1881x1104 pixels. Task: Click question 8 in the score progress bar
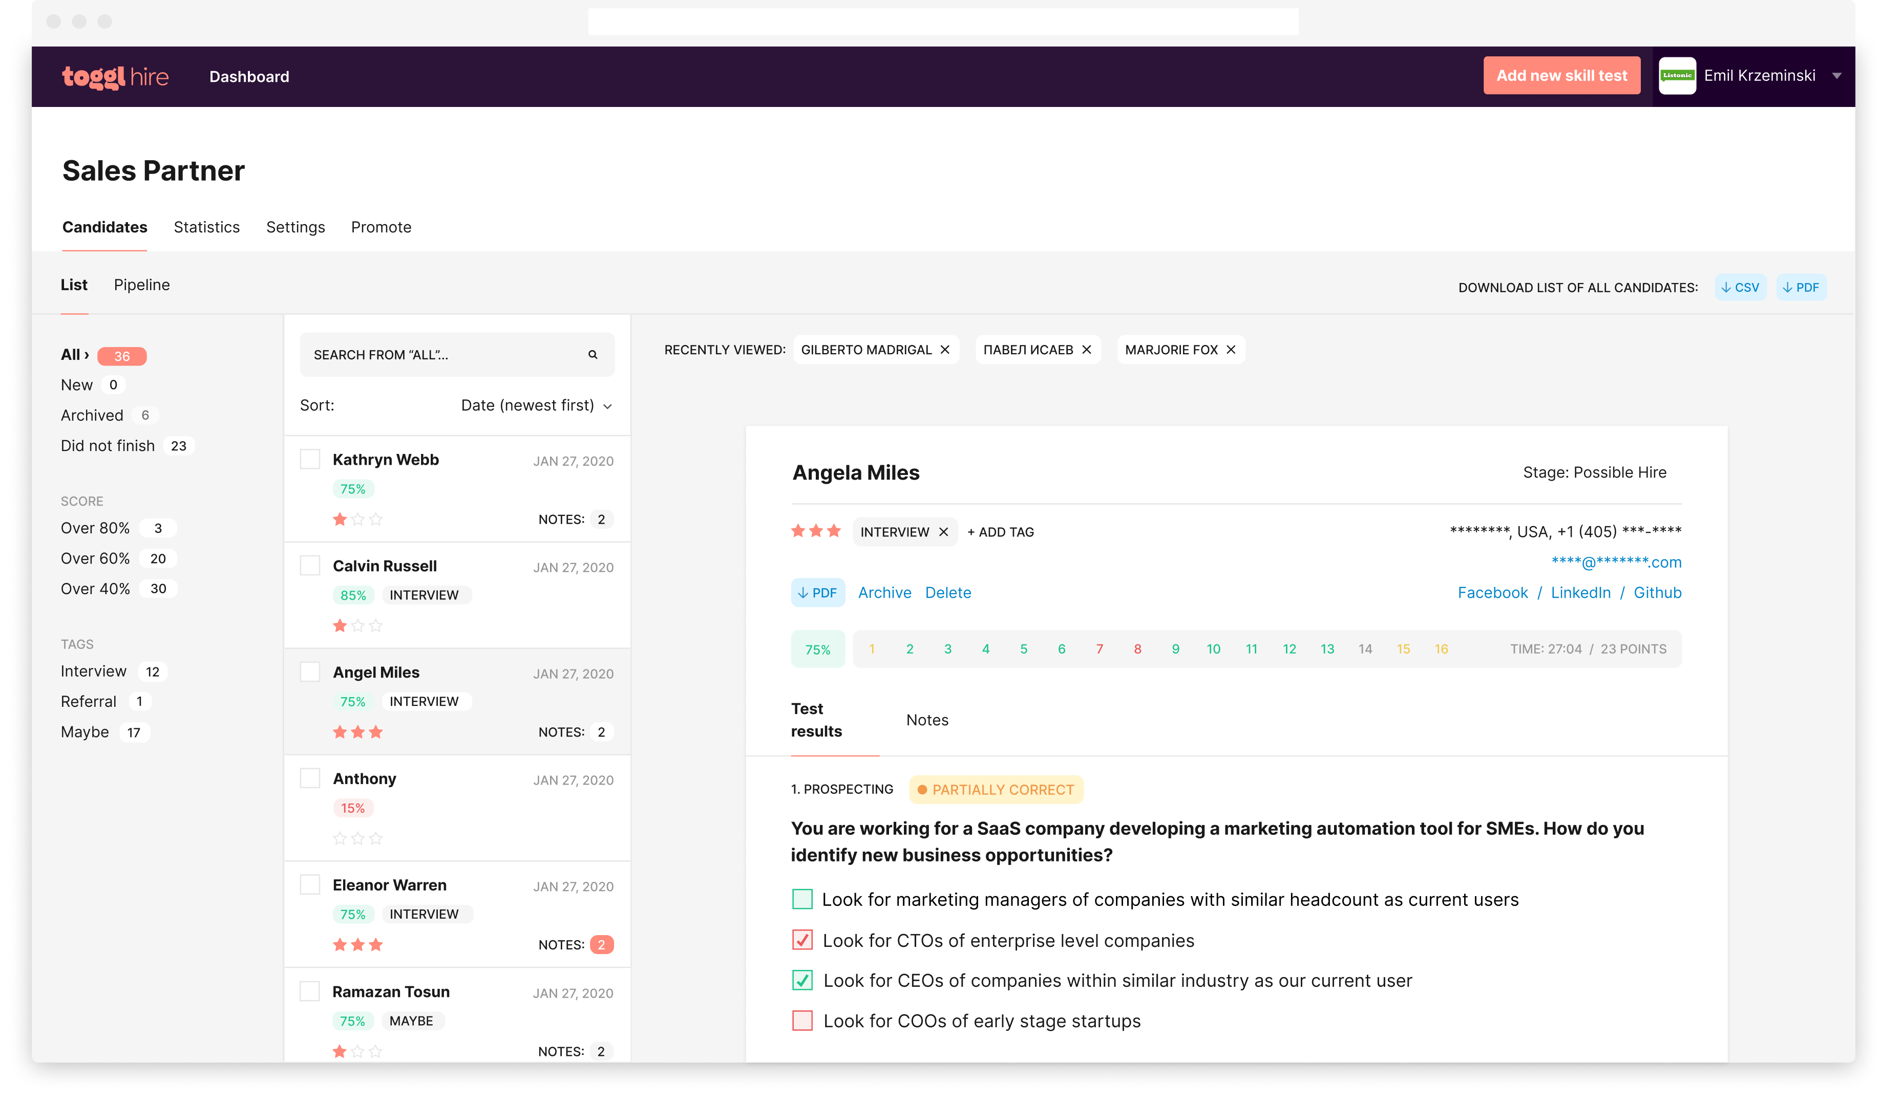tap(1137, 649)
